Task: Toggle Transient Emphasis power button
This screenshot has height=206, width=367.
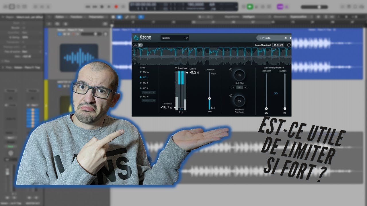Action: click(231, 95)
